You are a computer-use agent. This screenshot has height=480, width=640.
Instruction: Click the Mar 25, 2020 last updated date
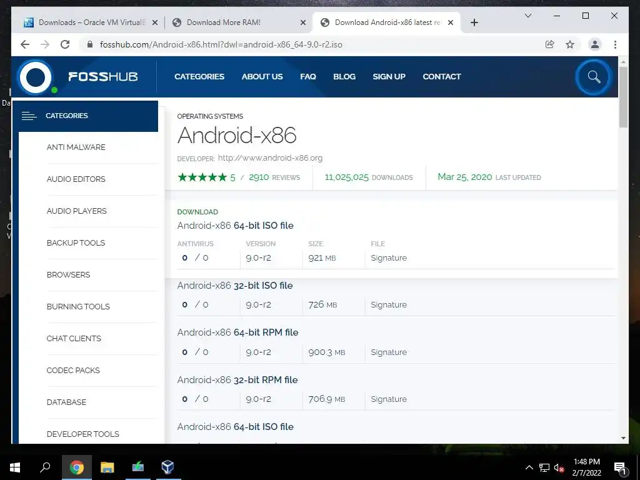tap(464, 177)
